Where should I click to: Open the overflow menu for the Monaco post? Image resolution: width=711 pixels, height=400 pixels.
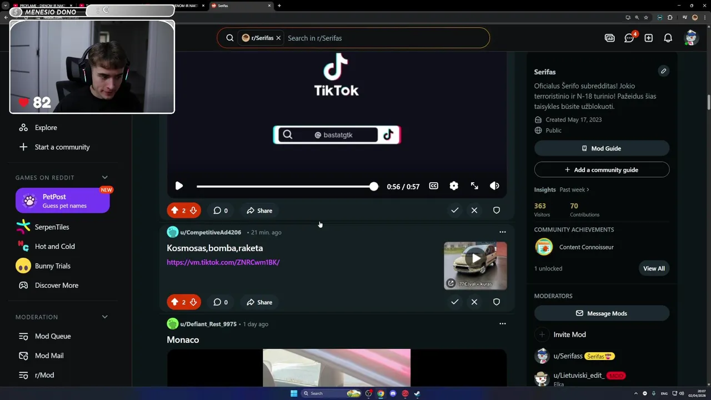[503, 324]
